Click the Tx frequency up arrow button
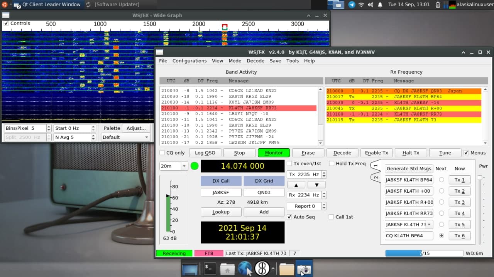 point(296,185)
